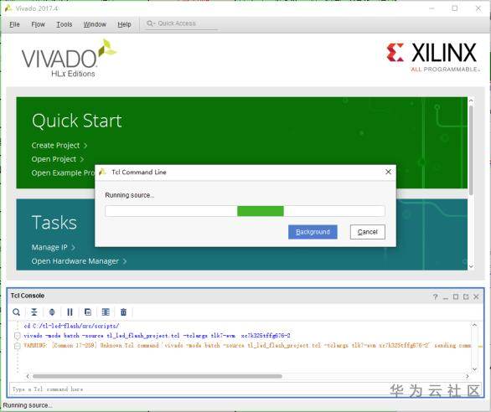The image size is (491, 412).
Task: Collapse all Tcl Console messages
Action: pyautogui.click(x=34, y=312)
